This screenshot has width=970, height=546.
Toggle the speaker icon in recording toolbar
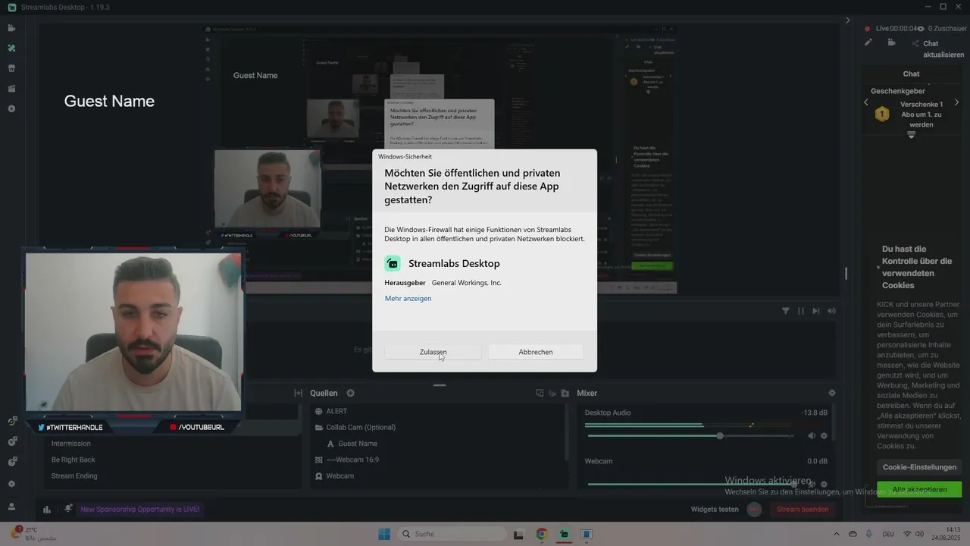click(x=831, y=311)
